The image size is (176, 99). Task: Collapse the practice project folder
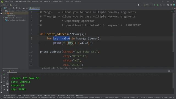pos(4,11)
